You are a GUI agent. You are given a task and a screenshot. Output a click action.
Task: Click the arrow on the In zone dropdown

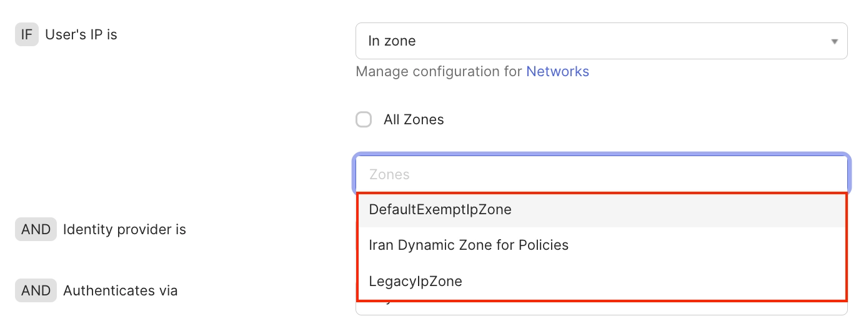click(834, 42)
